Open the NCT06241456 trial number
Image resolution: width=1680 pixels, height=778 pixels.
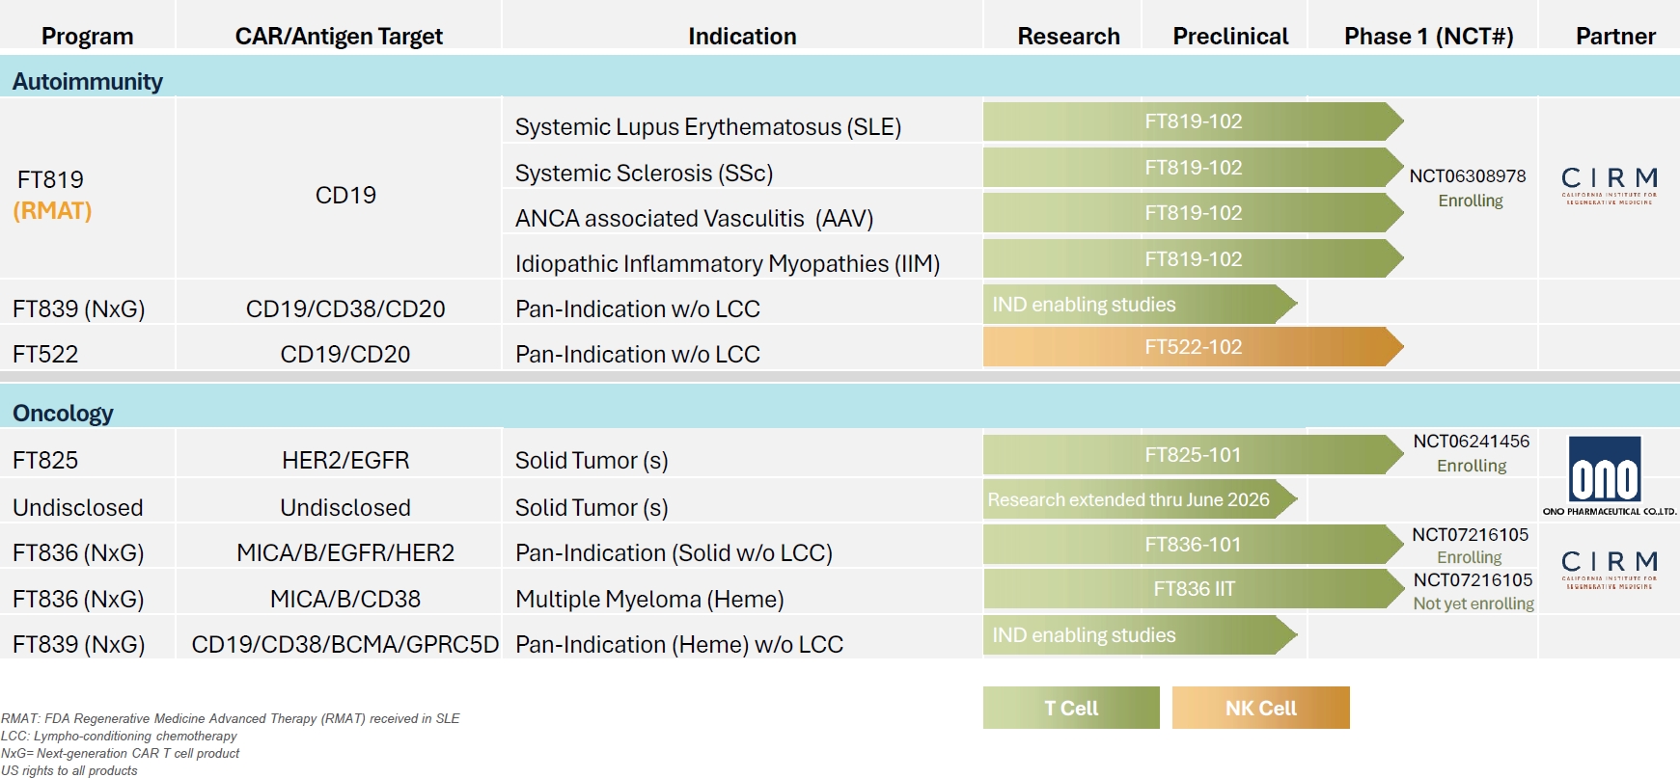pyautogui.click(x=1472, y=442)
